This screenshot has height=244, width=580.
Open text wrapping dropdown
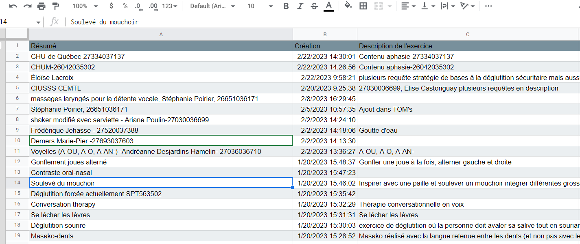[x=448, y=6]
